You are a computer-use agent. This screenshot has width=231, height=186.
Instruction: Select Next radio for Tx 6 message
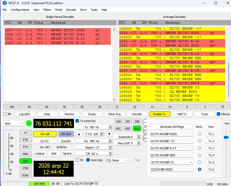199,169
